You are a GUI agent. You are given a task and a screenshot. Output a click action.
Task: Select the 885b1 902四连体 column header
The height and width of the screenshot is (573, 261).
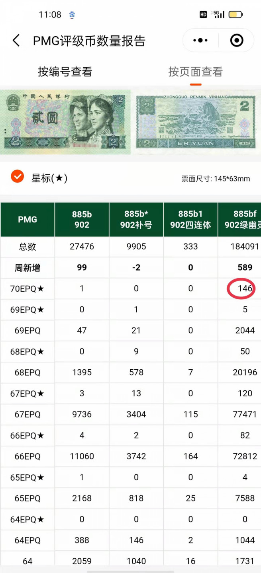pyautogui.click(x=190, y=220)
